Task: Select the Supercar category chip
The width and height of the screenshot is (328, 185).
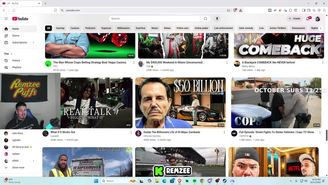Action: (x=106, y=28)
